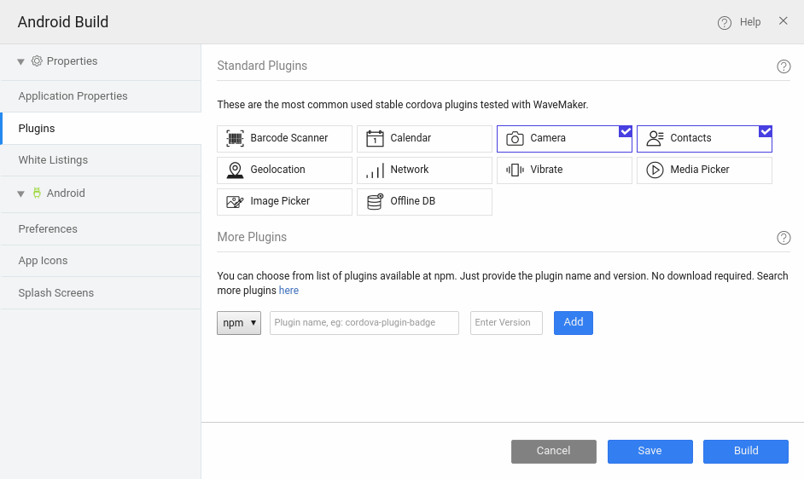Viewport: 804px width, 479px height.
Task: Click the Enter Version field
Action: [x=506, y=323]
